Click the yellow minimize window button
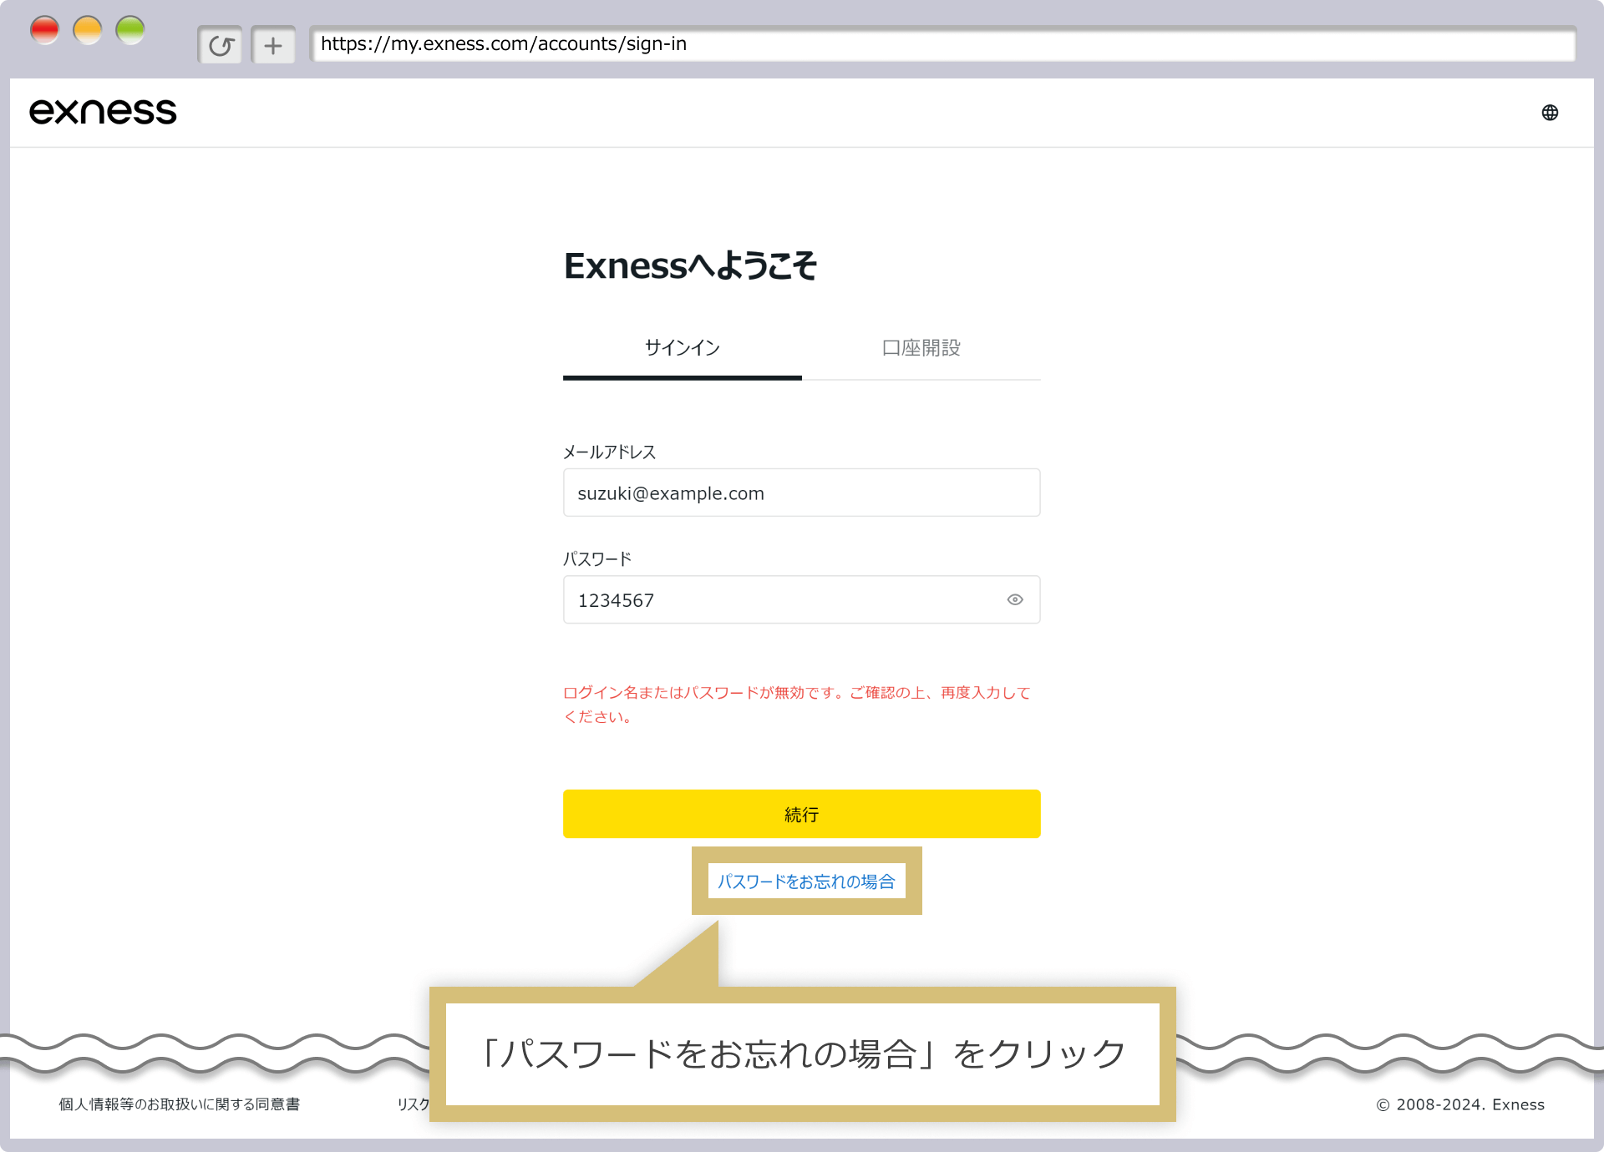Viewport: 1604px width, 1152px height. click(87, 31)
